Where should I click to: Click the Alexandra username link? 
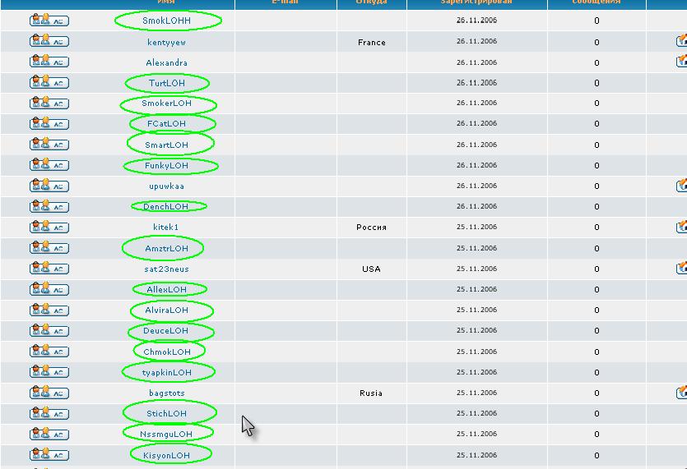click(x=167, y=62)
